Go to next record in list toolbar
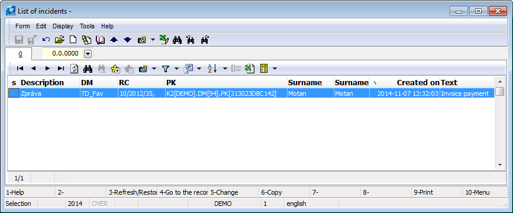 tap(47, 69)
